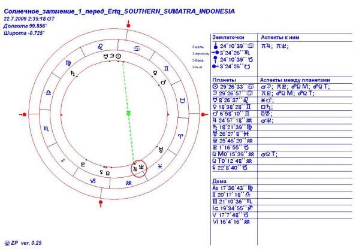The width and height of the screenshot is (356, 249).
Task: Click the Землеточки table header
Action: [x=228, y=38]
